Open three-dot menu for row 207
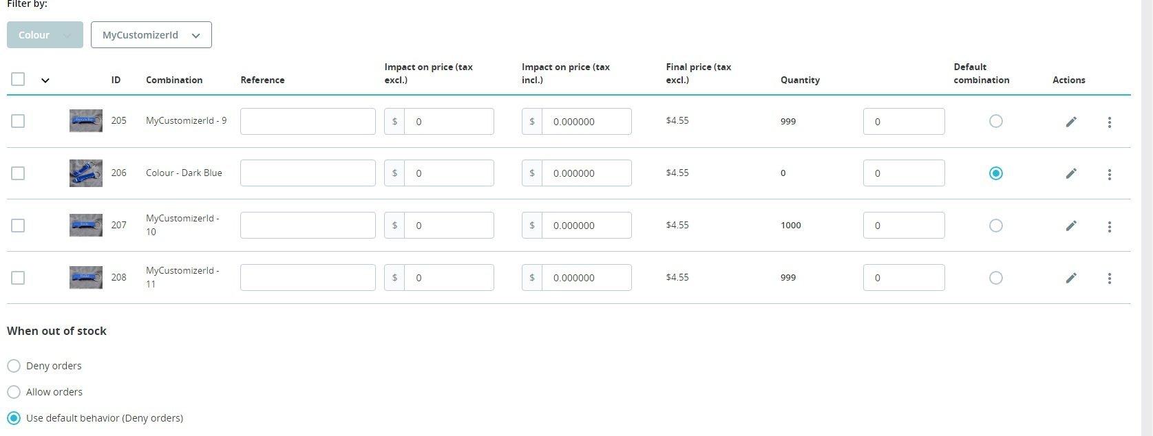1153x436 pixels. tap(1109, 226)
